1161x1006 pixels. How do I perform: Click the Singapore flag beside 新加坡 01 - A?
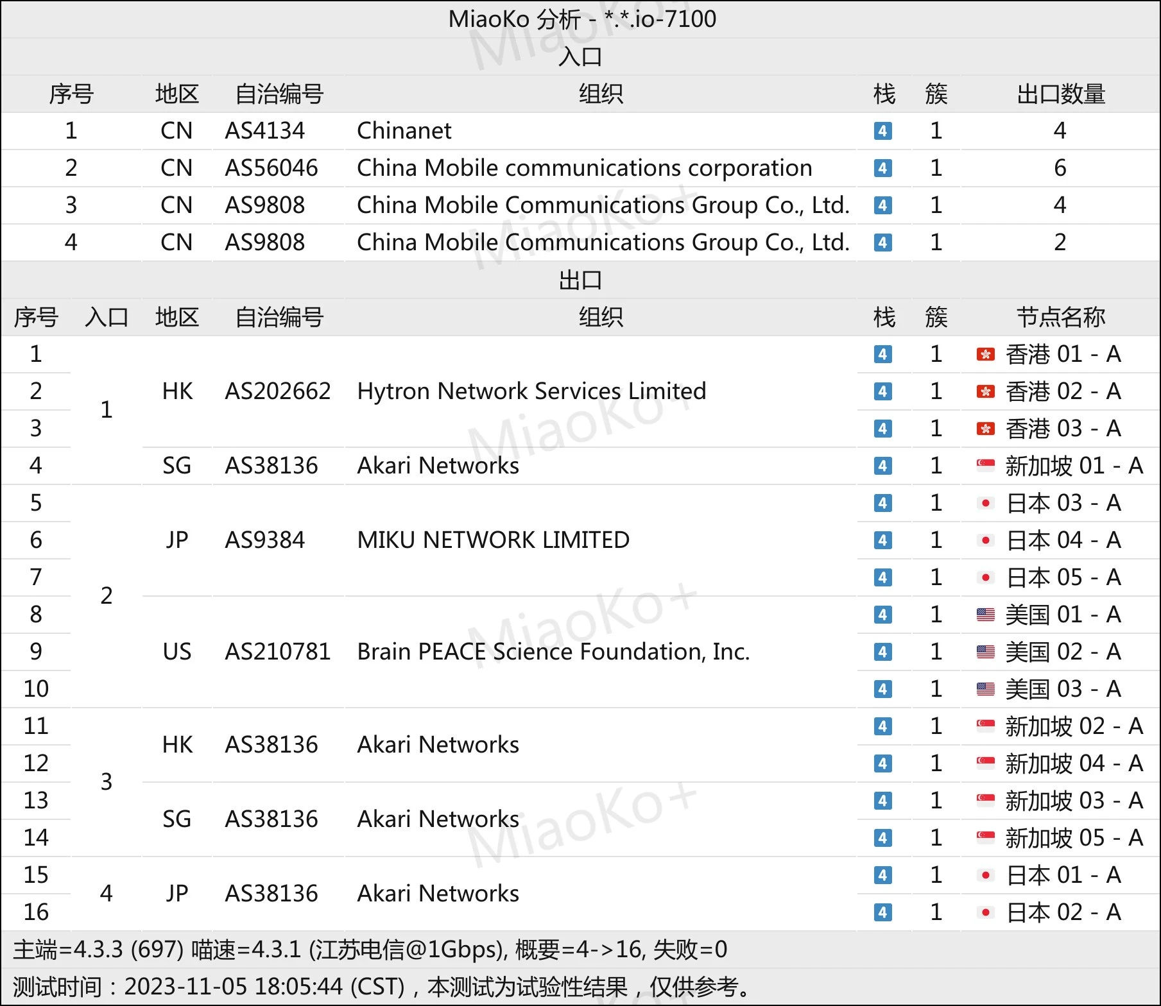click(985, 466)
